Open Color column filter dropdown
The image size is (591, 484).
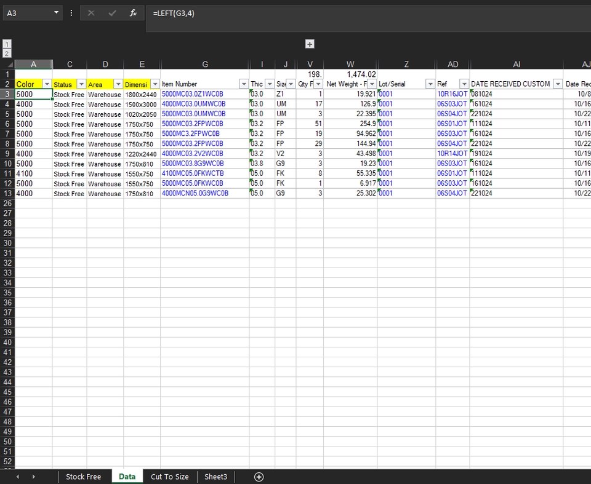[x=47, y=84]
